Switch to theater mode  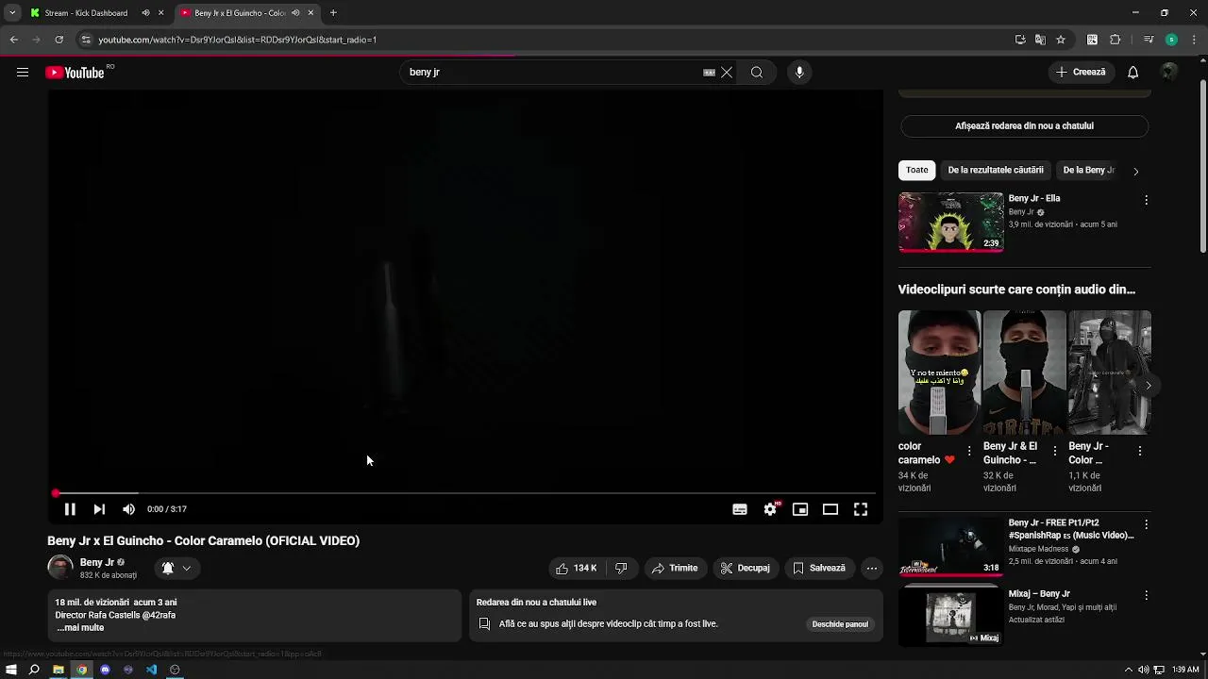[830, 509]
